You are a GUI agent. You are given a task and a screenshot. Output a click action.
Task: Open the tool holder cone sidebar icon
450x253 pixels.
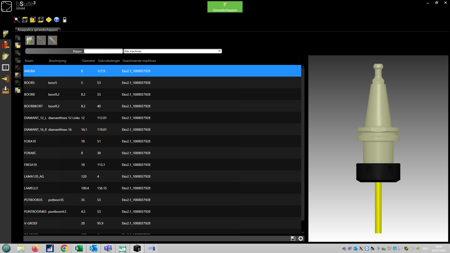6,56
